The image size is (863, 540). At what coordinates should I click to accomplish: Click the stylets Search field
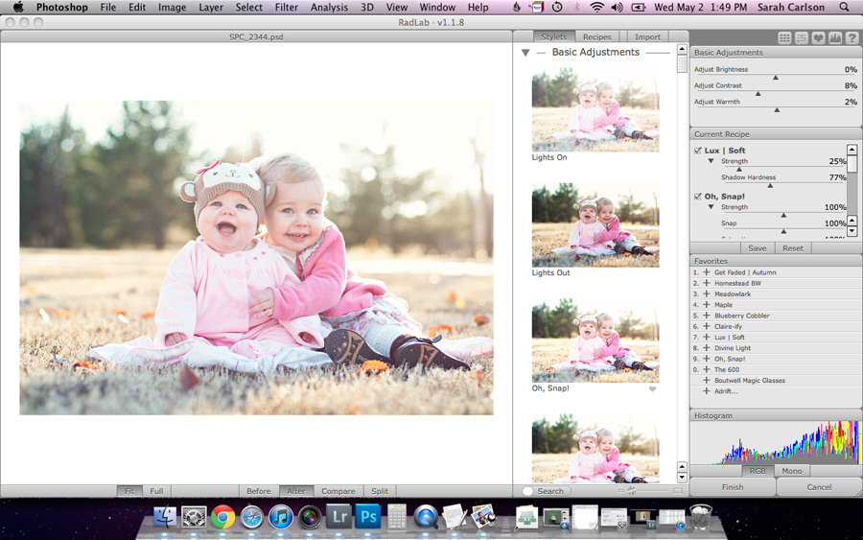(547, 491)
